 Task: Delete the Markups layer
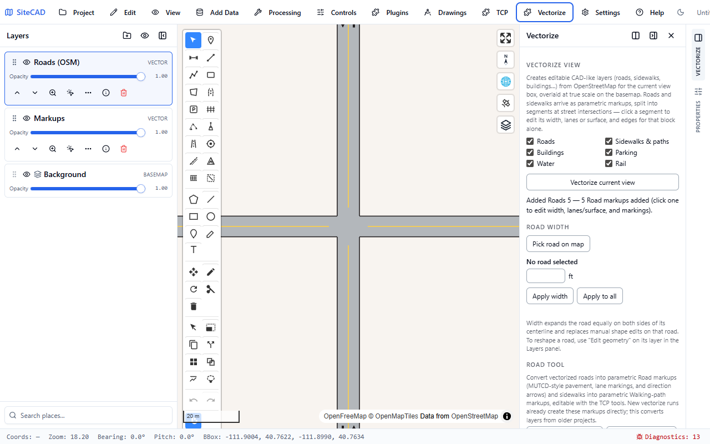point(124,149)
